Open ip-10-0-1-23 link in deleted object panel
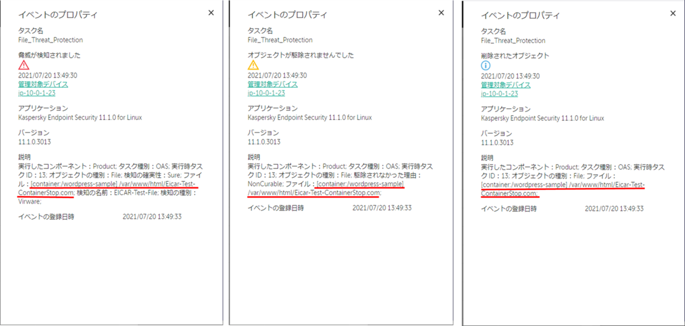The image size is (685, 326). pyautogui.click(x=499, y=94)
